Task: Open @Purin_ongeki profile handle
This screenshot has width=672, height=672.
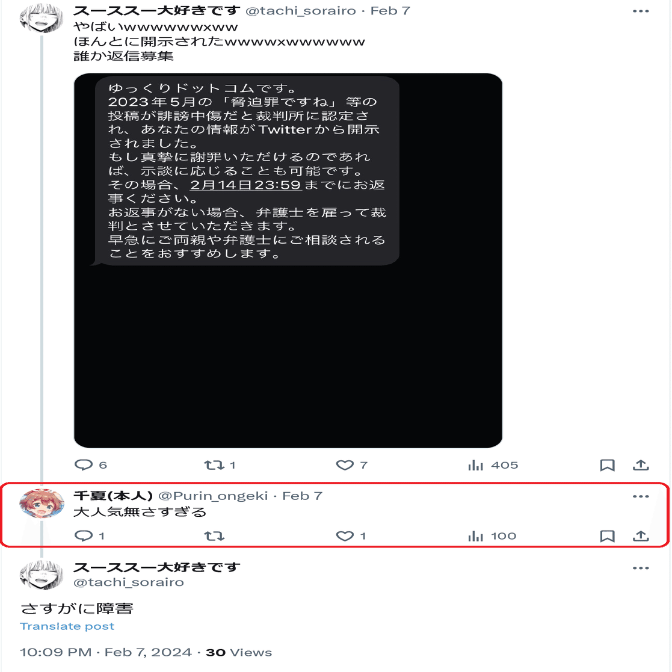Action: point(213,496)
